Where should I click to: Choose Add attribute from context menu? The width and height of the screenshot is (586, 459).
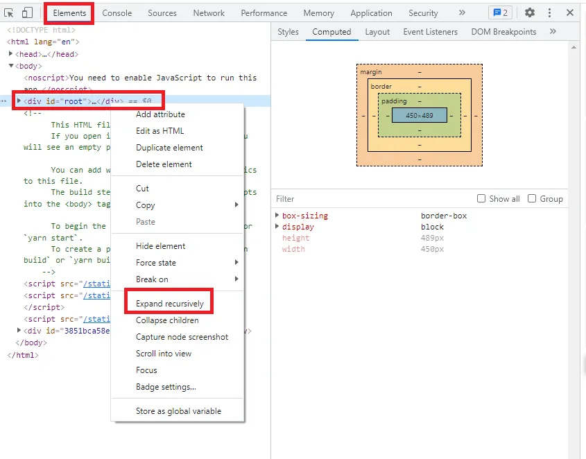coord(178,114)
